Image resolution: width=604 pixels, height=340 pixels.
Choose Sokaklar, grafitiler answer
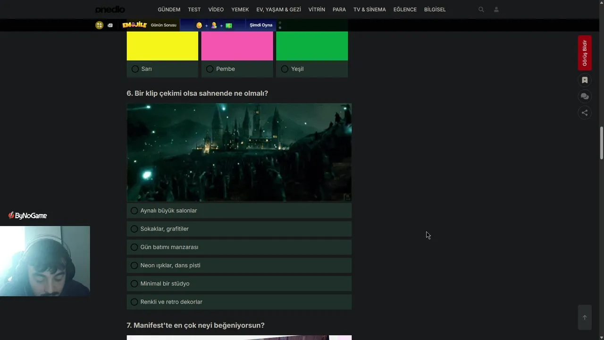[239, 229]
